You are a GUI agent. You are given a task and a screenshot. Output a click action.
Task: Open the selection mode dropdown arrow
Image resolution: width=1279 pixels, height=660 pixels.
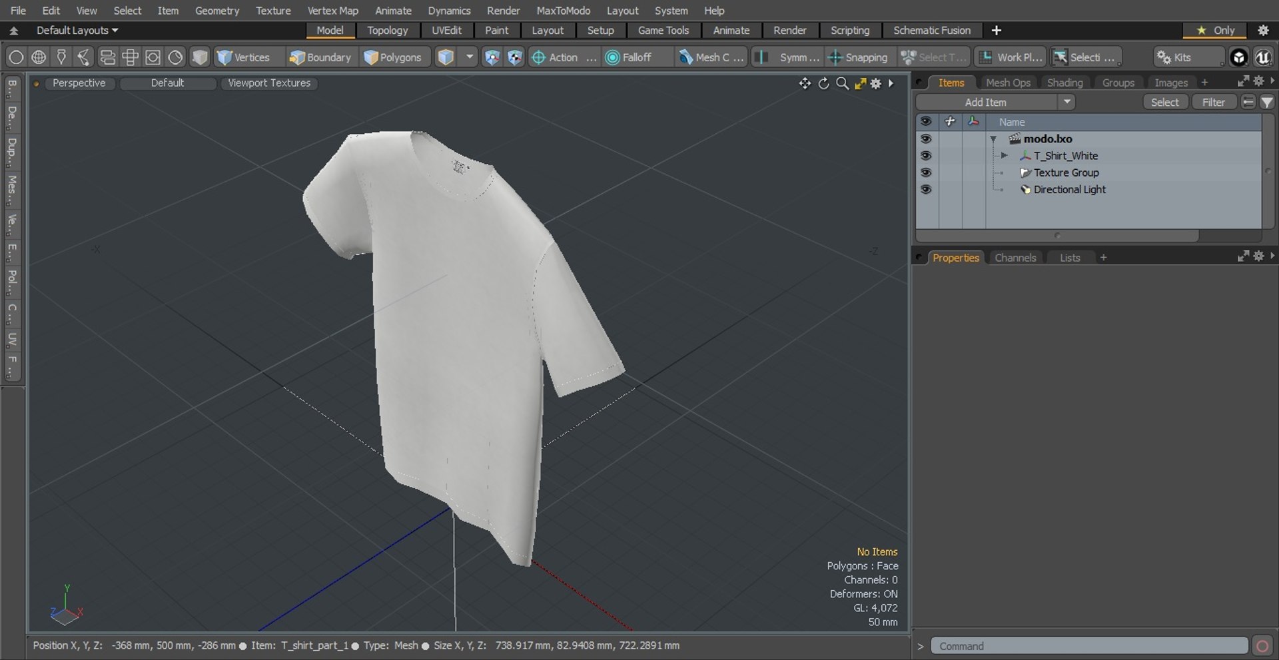470,57
